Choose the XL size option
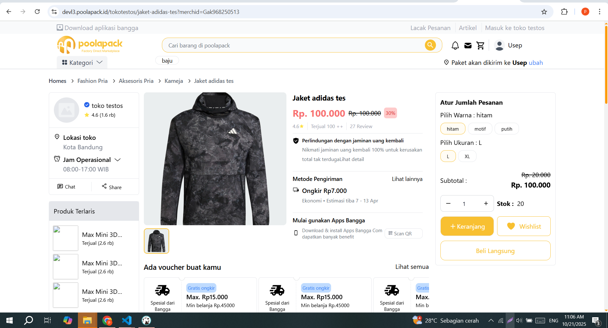Viewport: 608px width, 328px height. tap(467, 156)
